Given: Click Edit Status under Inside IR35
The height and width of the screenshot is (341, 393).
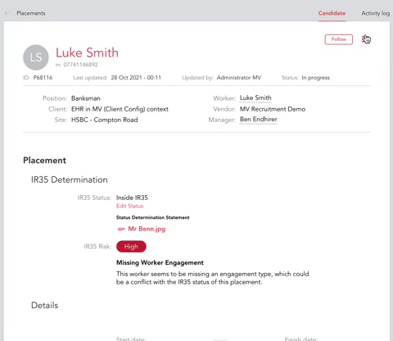Looking at the screenshot, I should click(129, 206).
